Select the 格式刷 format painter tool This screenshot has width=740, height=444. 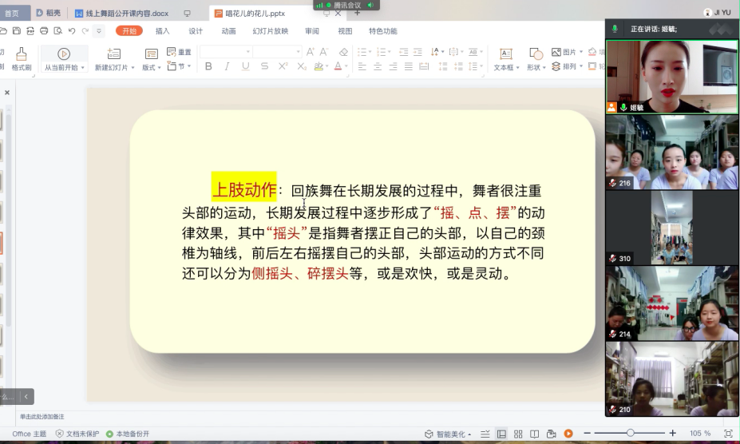point(21,54)
